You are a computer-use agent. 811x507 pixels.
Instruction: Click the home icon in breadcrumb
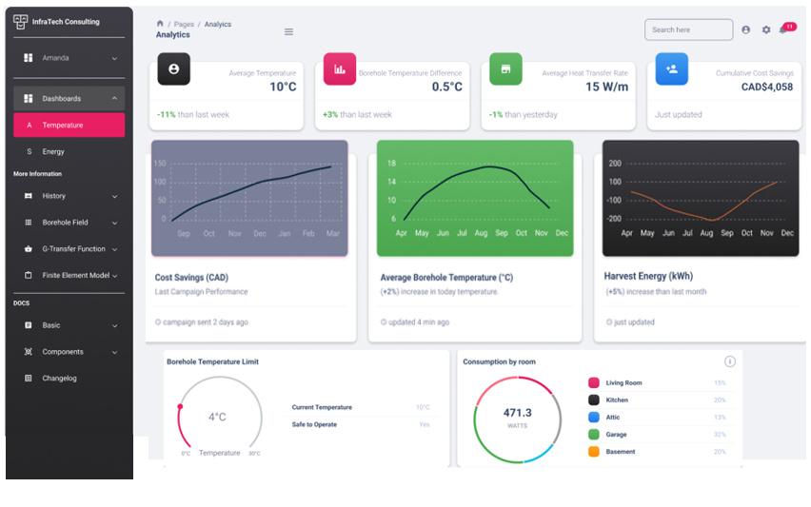(160, 24)
